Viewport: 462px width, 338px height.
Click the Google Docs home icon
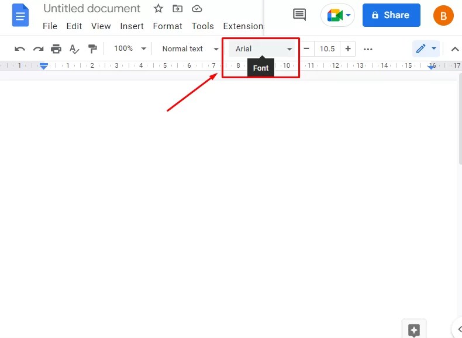coord(20,15)
